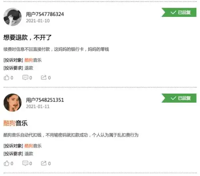Like the 想要退款 complaint post
This screenshot has height=176, width=200.
click(x=8, y=78)
